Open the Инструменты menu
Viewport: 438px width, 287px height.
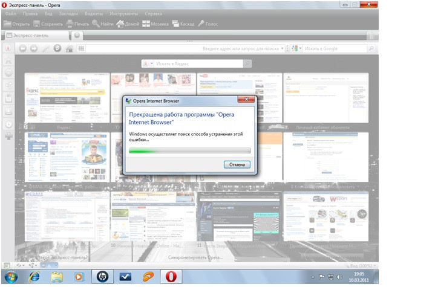pos(124,13)
